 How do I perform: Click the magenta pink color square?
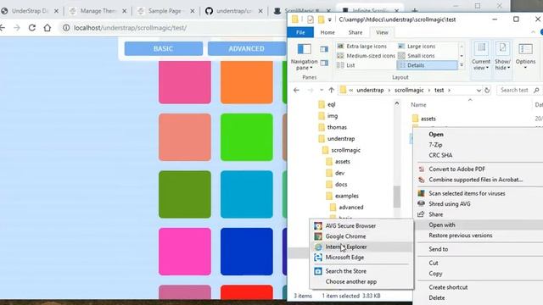tap(185, 252)
